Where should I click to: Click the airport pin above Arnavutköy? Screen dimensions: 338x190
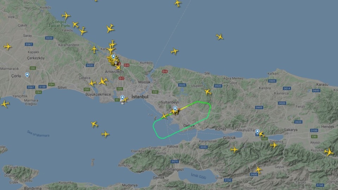coord(113,57)
